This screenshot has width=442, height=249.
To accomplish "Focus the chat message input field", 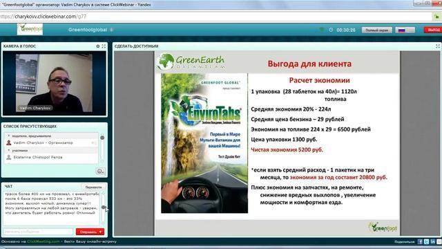I will point(38,232).
